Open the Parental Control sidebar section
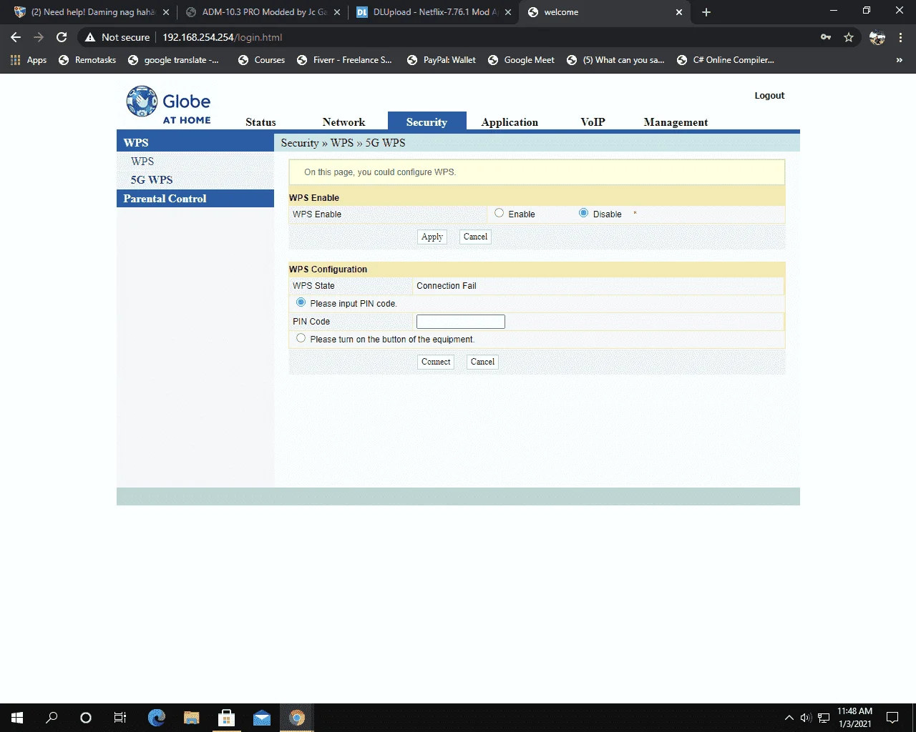Viewport: 916px width, 732px height. (x=195, y=199)
